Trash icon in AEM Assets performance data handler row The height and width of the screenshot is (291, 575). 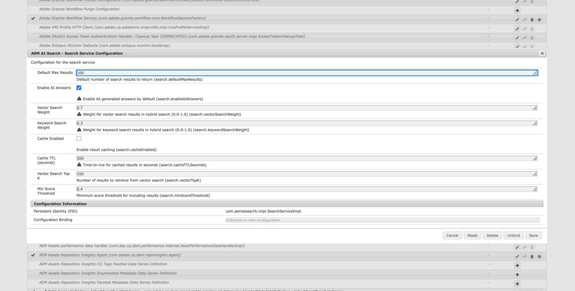pyautogui.click(x=532, y=247)
